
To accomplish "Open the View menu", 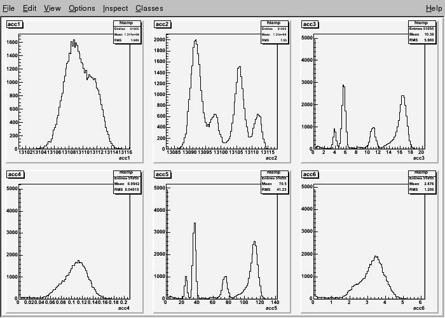I will pos(52,8).
